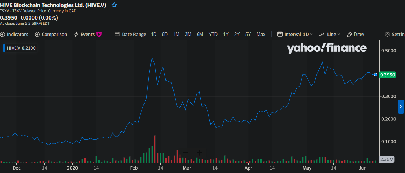Click the current price dot on the line
This screenshot has width=405, height=173.
(x=376, y=75)
